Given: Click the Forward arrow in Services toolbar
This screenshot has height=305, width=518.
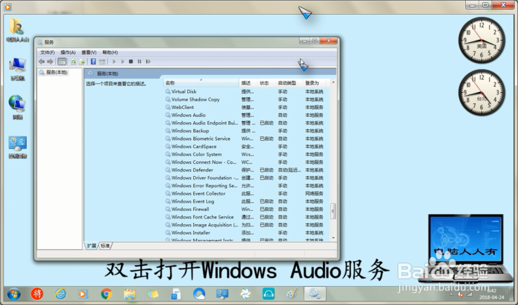Looking at the screenshot, I should point(50,62).
